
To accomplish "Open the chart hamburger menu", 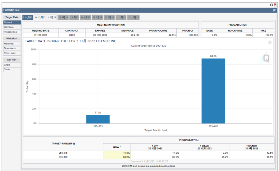I will (270, 42).
